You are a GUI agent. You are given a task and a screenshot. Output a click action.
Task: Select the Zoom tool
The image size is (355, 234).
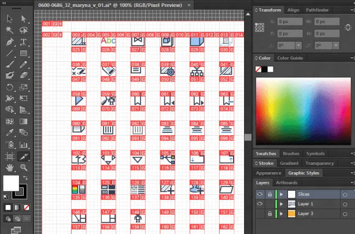click(23, 168)
